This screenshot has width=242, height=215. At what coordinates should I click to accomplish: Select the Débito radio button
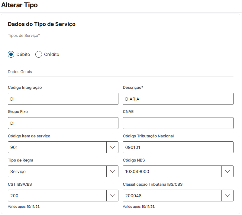click(11, 54)
